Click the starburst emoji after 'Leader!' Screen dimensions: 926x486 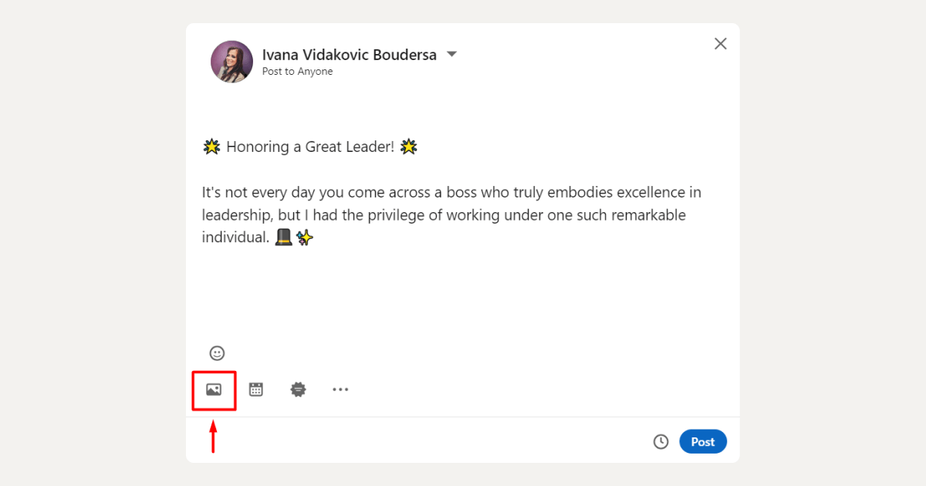(409, 147)
